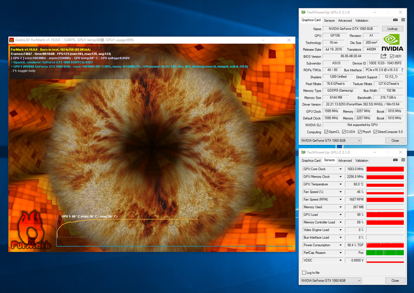Switch to Validation tab in top GPU-Z window

point(361,20)
